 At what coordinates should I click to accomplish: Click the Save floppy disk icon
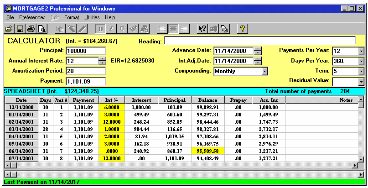click(20, 29)
